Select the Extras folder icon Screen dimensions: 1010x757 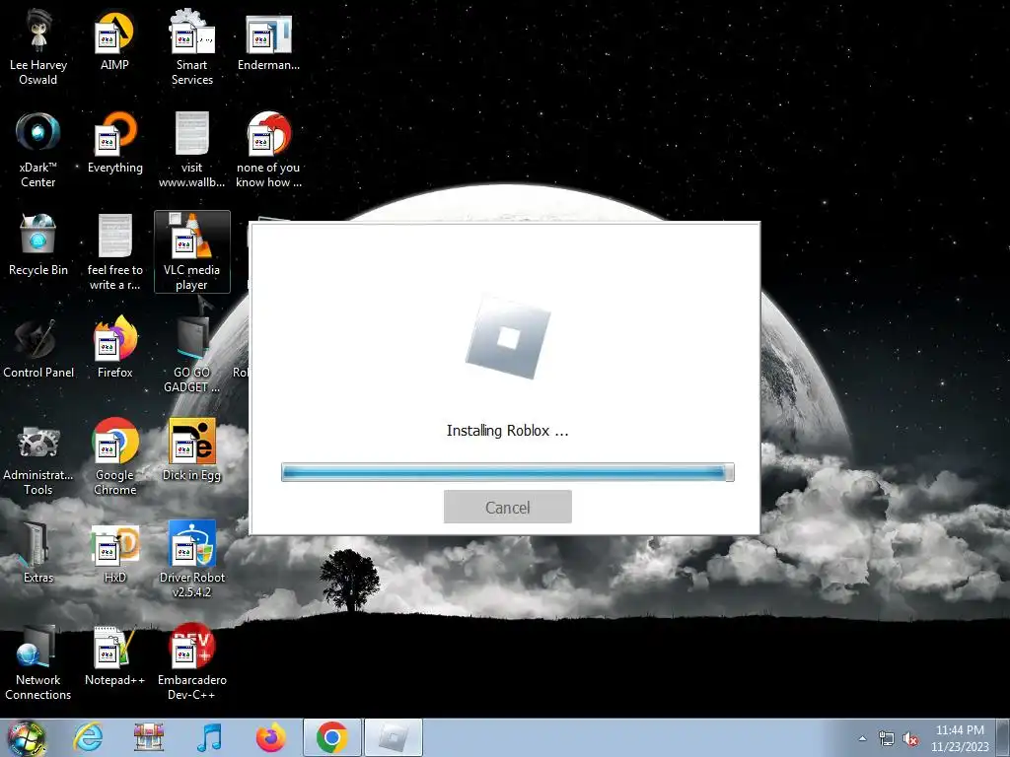(38, 552)
